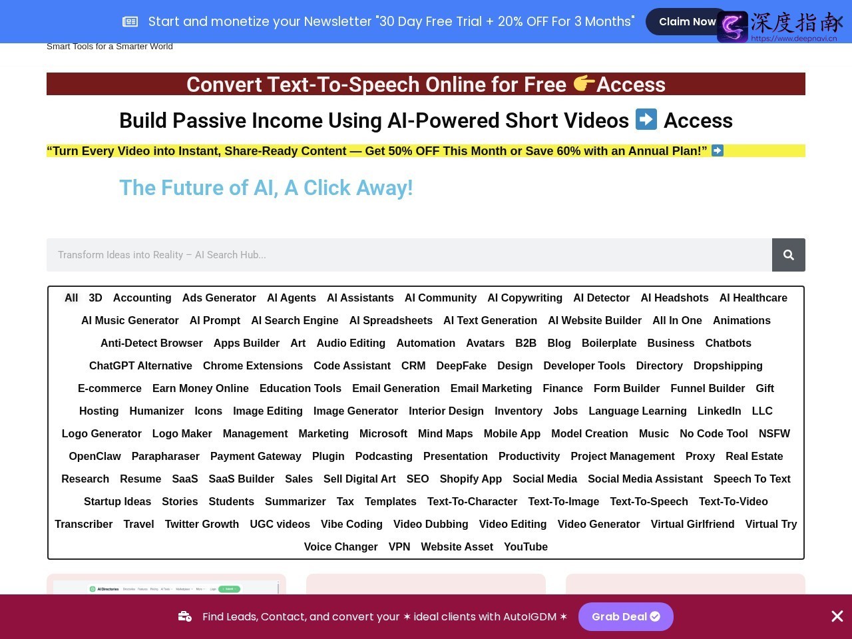Screen dimensions: 852x639
Task: Click the arrow icon ending the yellow offer line
Action: coord(718,150)
